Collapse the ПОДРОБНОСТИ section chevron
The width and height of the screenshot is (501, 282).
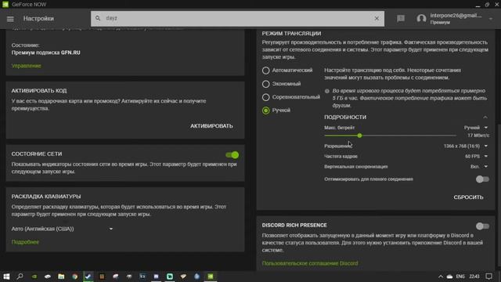485,117
